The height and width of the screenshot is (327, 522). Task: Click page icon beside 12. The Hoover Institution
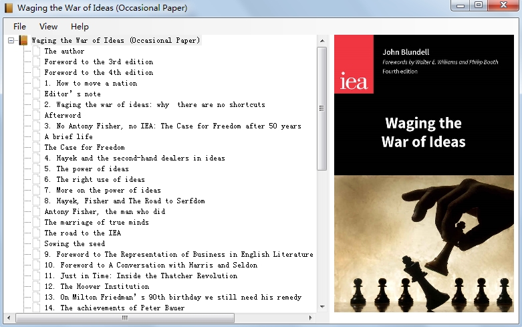click(x=37, y=286)
